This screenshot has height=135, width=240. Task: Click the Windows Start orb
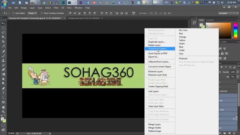(x=4, y=3)
